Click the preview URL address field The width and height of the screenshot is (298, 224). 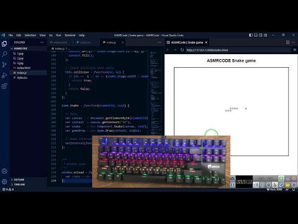[238, 50]
